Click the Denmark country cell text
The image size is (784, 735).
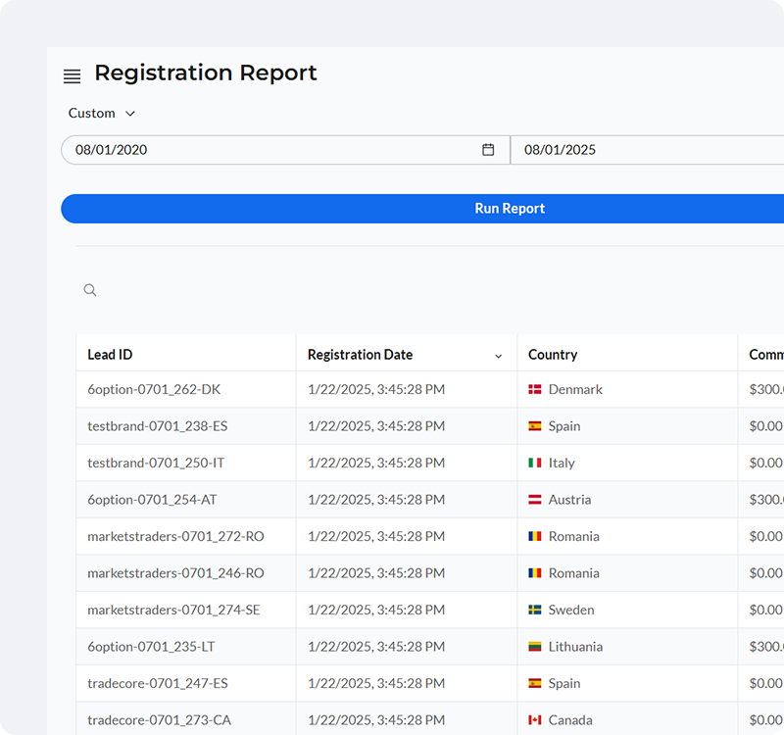point(575,389)
